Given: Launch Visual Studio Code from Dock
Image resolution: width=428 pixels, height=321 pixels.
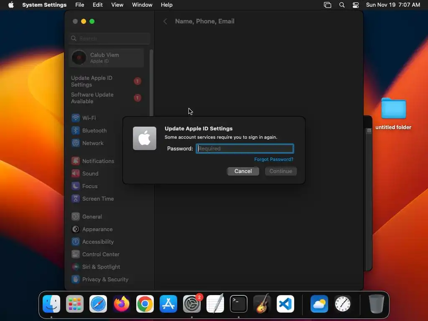Looking at the screenshot, I should [x=285, y=304].
